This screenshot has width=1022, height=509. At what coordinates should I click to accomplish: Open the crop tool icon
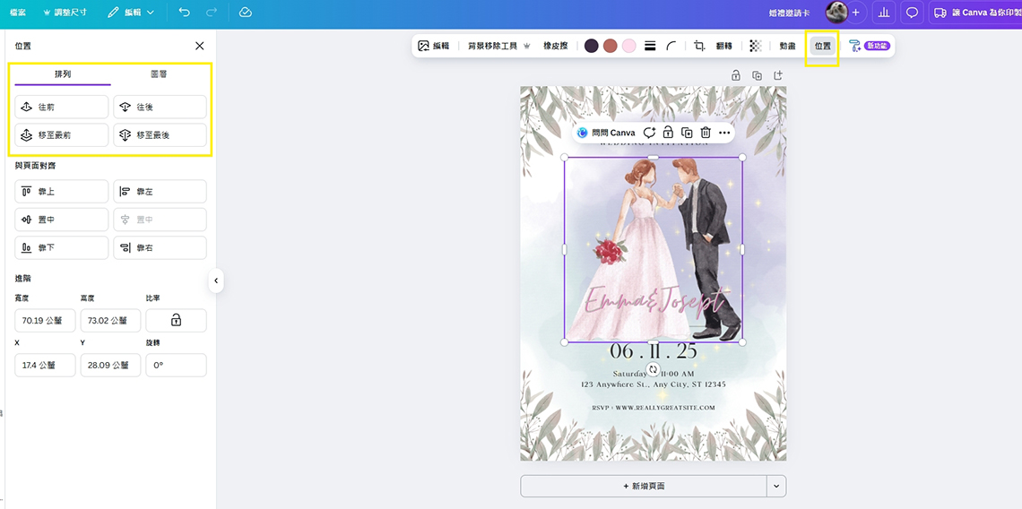[x=699, y=46]
